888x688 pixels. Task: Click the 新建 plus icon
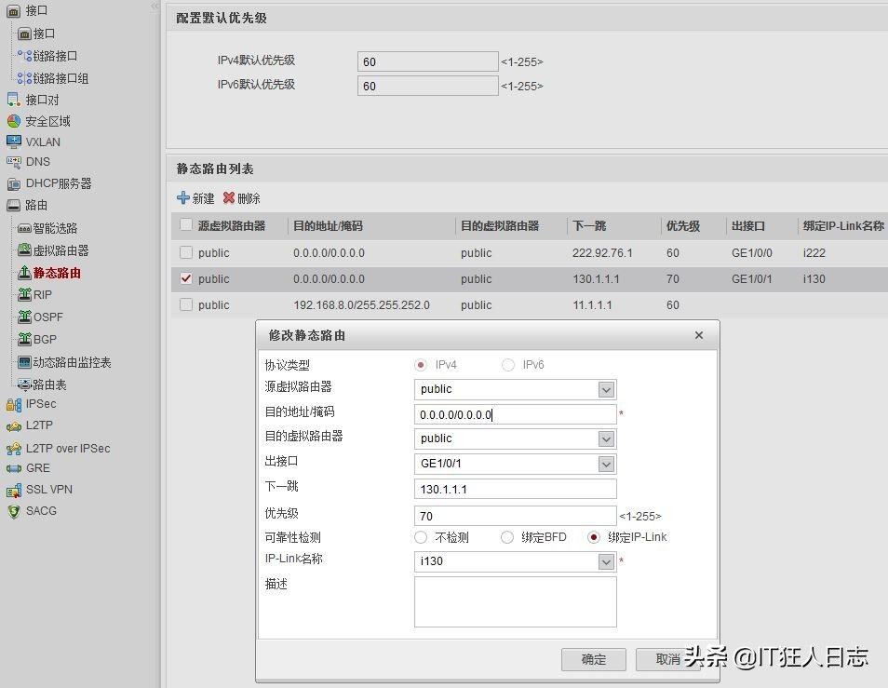(183, 198)
